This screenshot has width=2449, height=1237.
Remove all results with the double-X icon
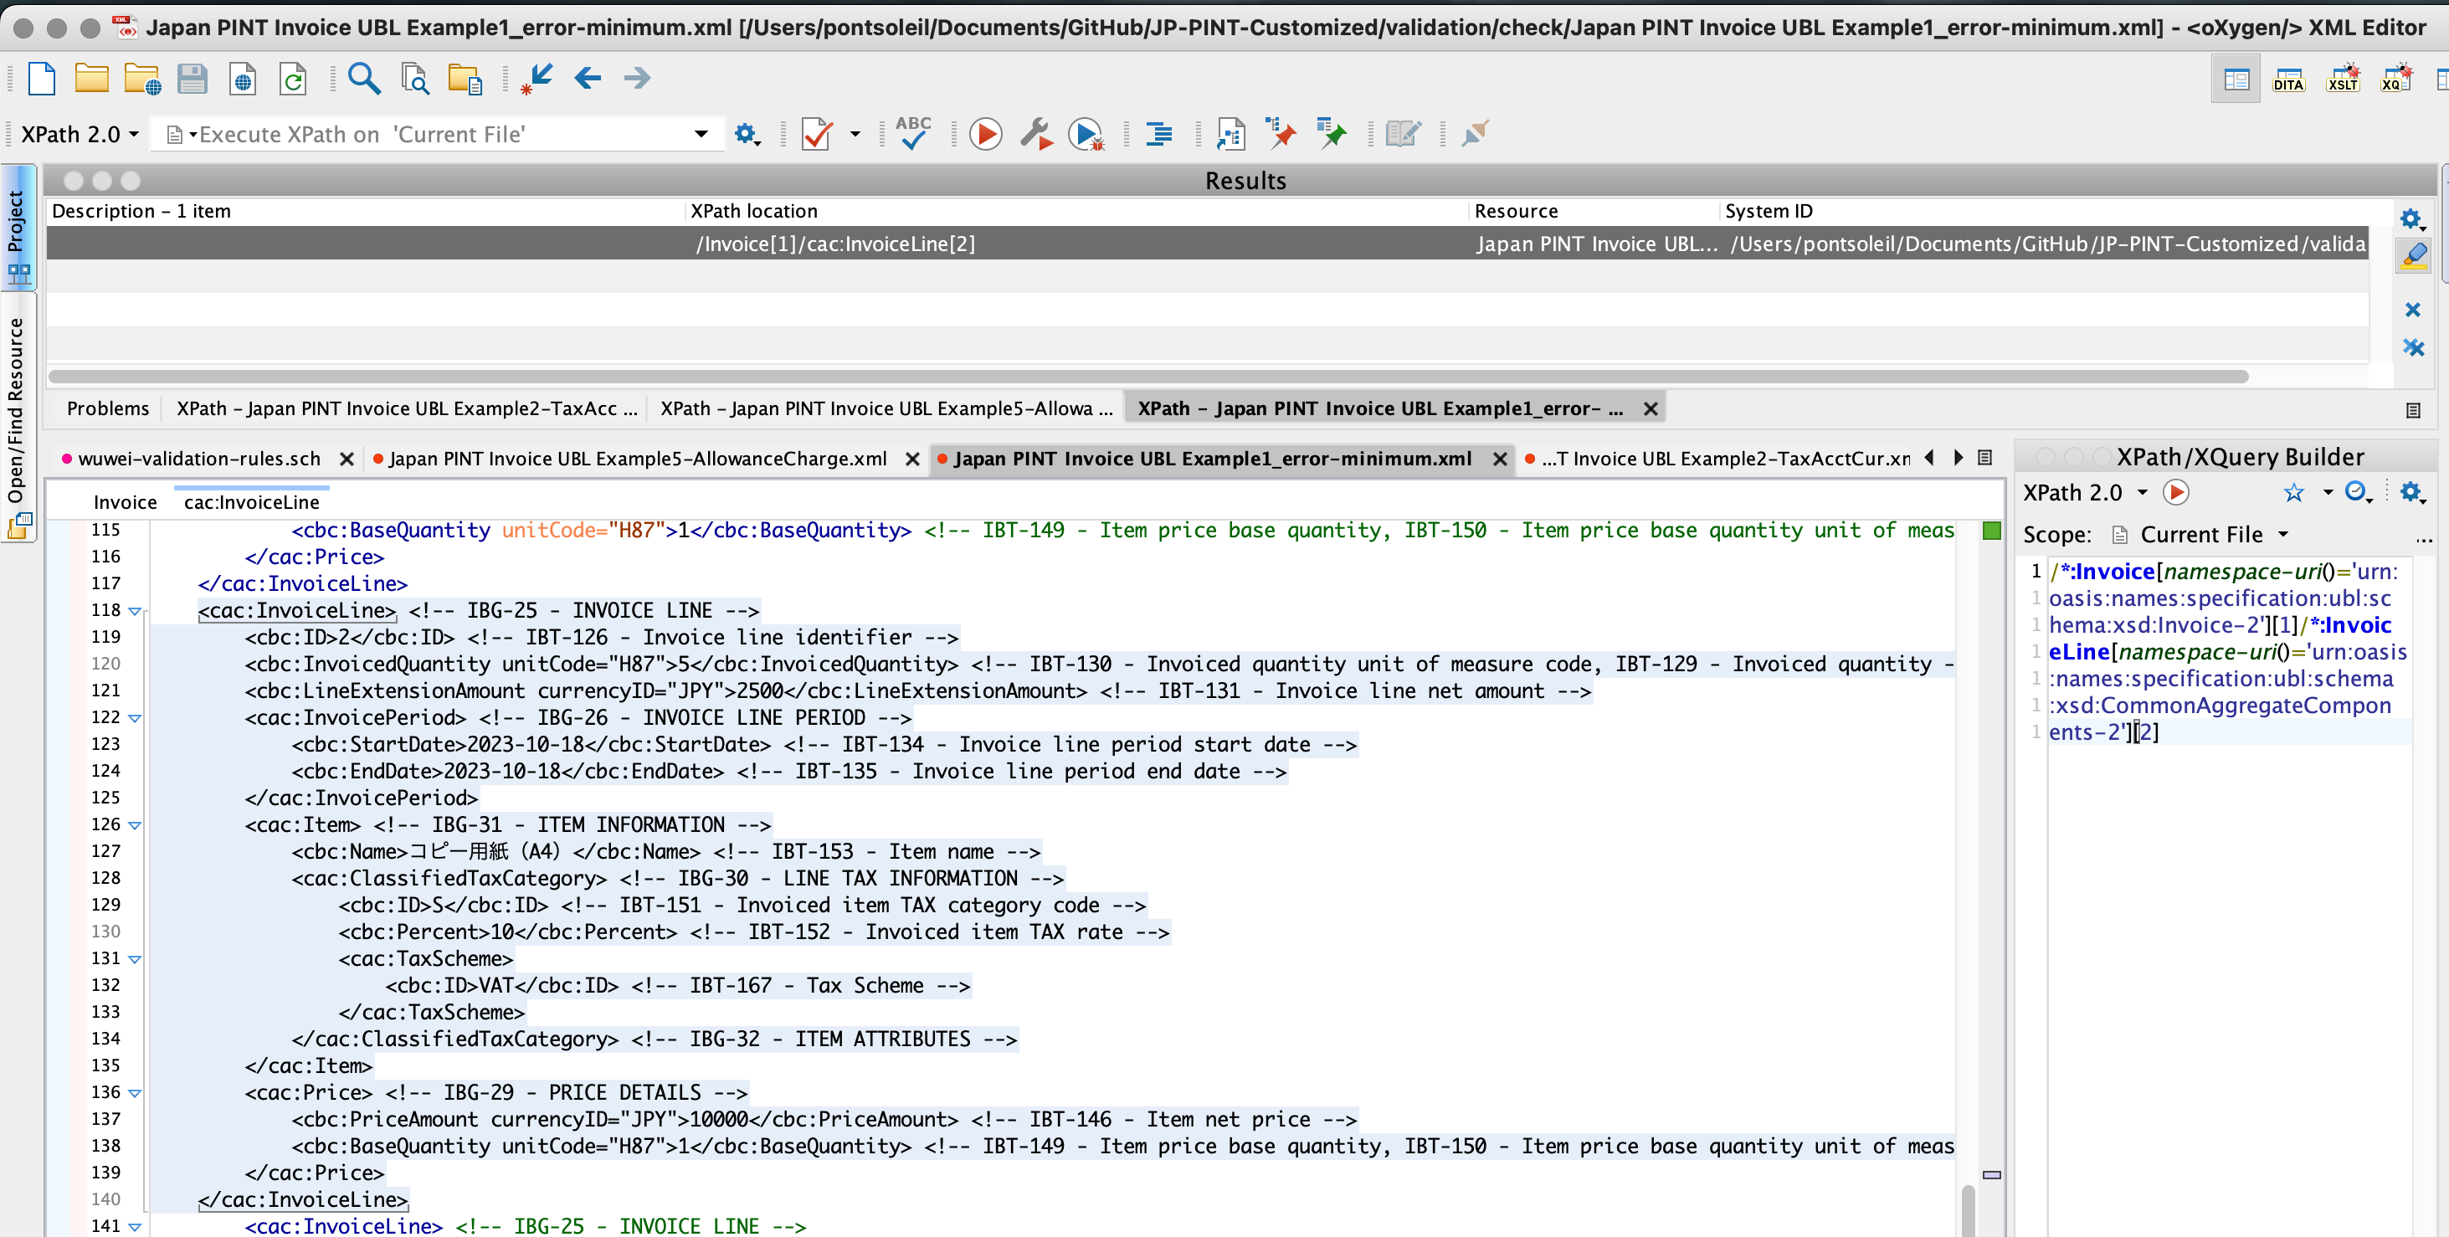click(x=2413, y=347)
